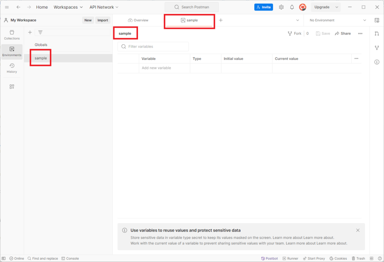This screenshot has height=262, width=384.
Task: Click the sidebar environment filter field
Action: (x=72, y=32)
